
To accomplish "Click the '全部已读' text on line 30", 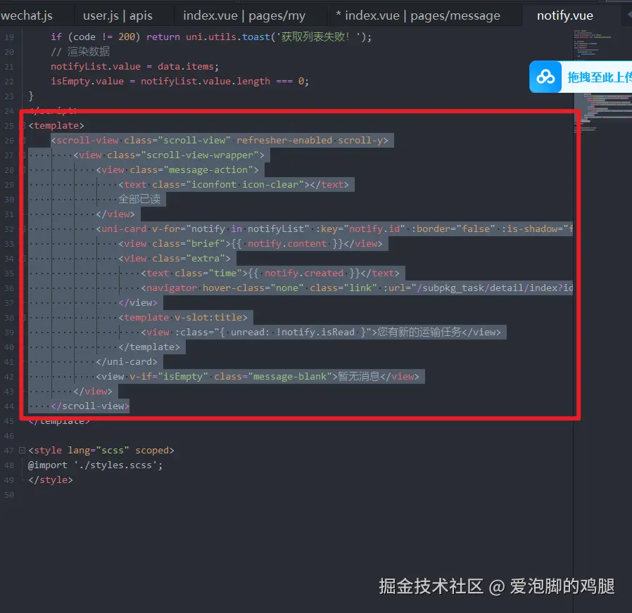I will coord(139,199).
